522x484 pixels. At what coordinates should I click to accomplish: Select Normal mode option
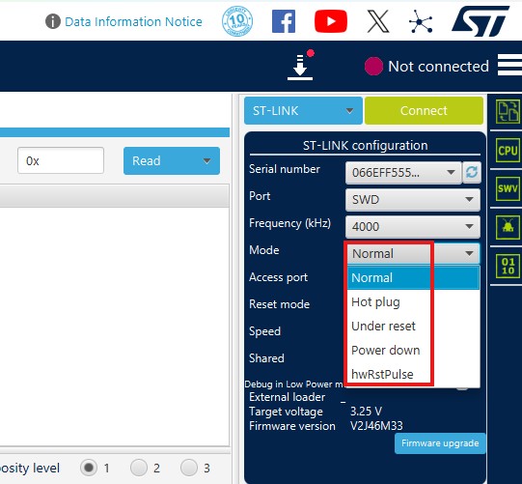(413, 277)
